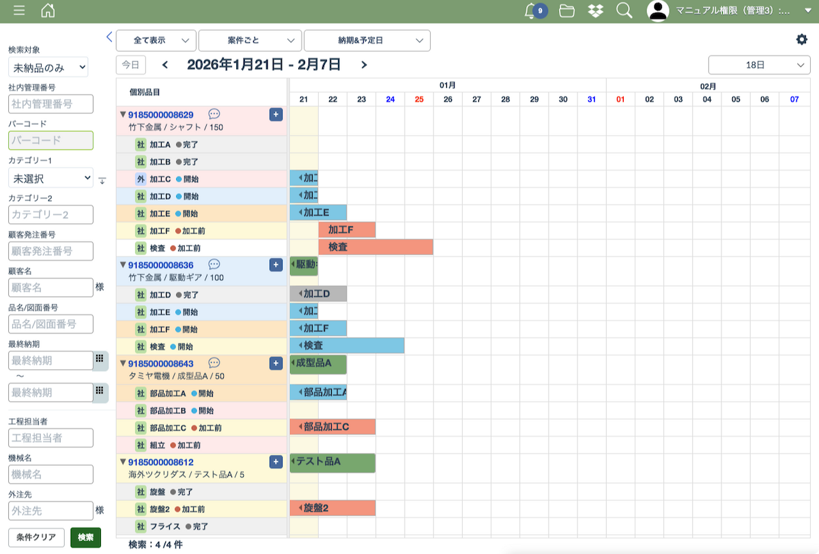This screenshot has width=819, height=554.
Task: Open the hamburger menu icon
Action: (19, 10)
